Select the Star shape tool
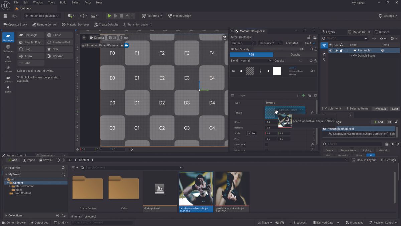 click(x=59, y=49)
